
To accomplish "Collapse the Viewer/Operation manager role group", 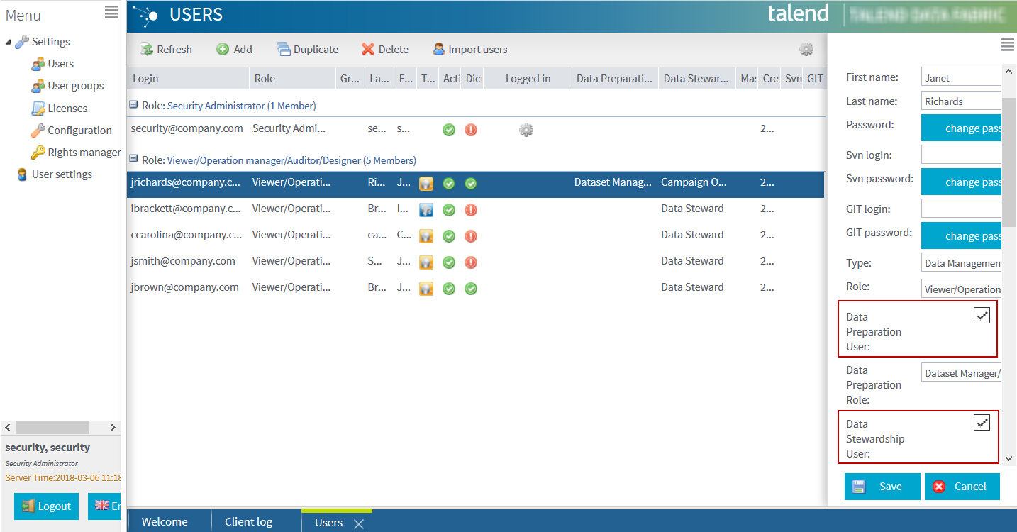I will click(133, 160).
